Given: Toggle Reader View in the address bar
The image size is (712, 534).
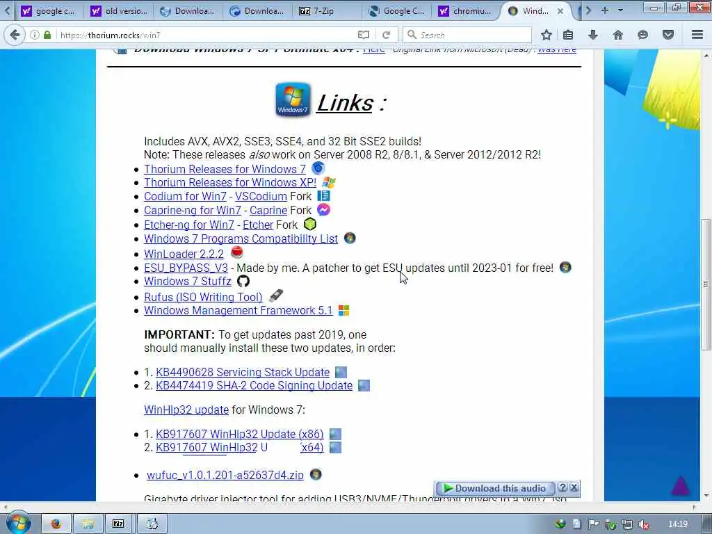Looking at the screenshot, I should pos(363,35).
